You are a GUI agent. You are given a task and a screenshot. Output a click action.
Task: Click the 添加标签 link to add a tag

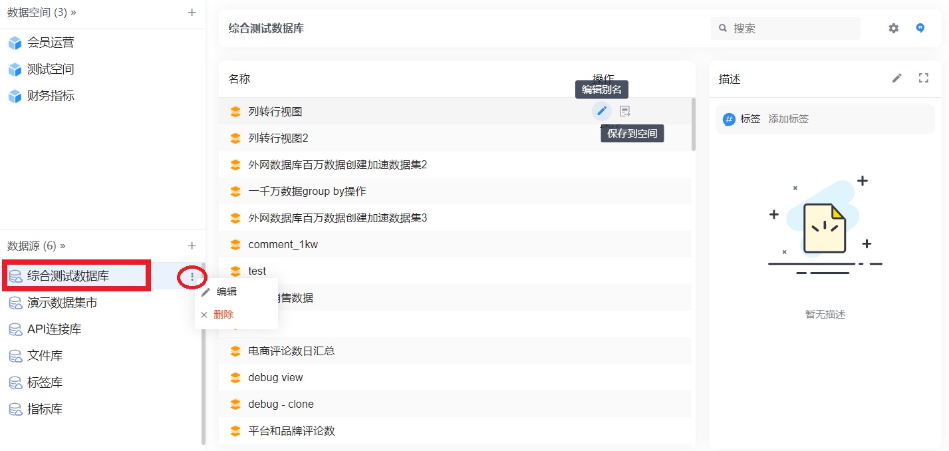[788, 119]
